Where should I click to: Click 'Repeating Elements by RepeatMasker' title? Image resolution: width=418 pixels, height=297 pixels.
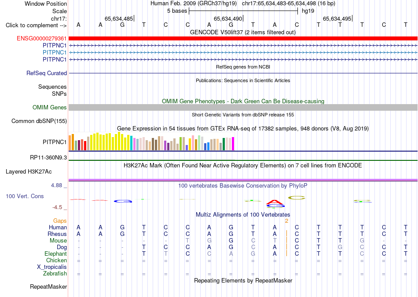(243, 280)
